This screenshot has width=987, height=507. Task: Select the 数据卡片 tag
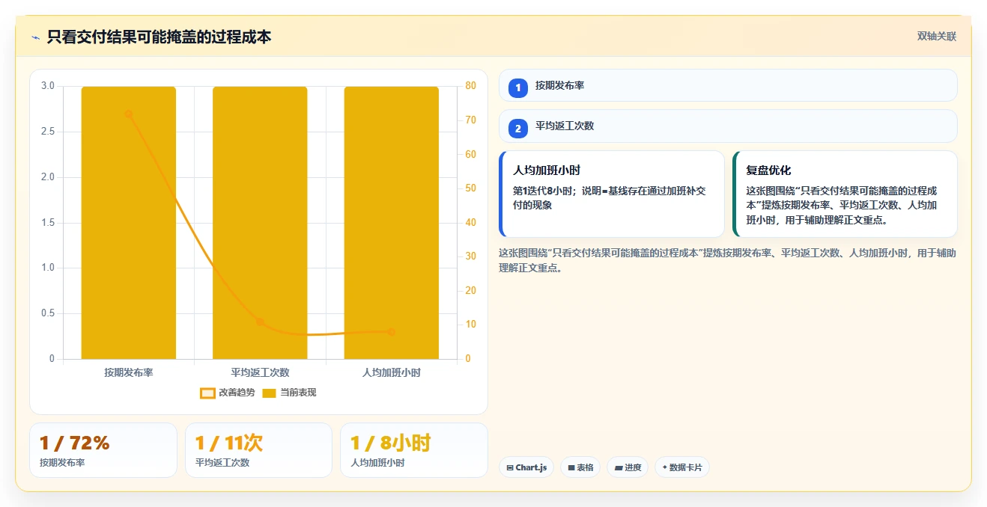[681, 467]
